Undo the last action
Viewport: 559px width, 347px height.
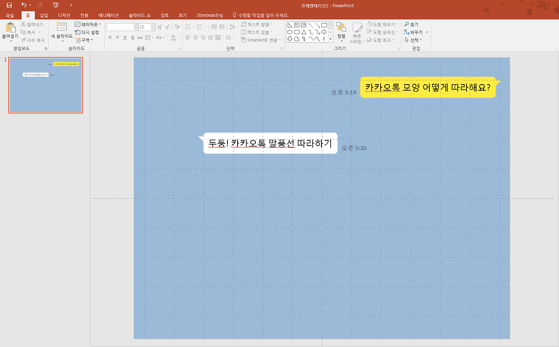coord(24,5)
